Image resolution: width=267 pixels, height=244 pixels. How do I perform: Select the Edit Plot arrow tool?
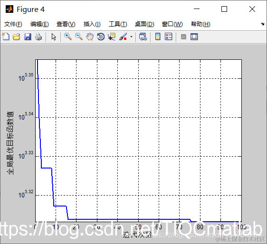54,37
